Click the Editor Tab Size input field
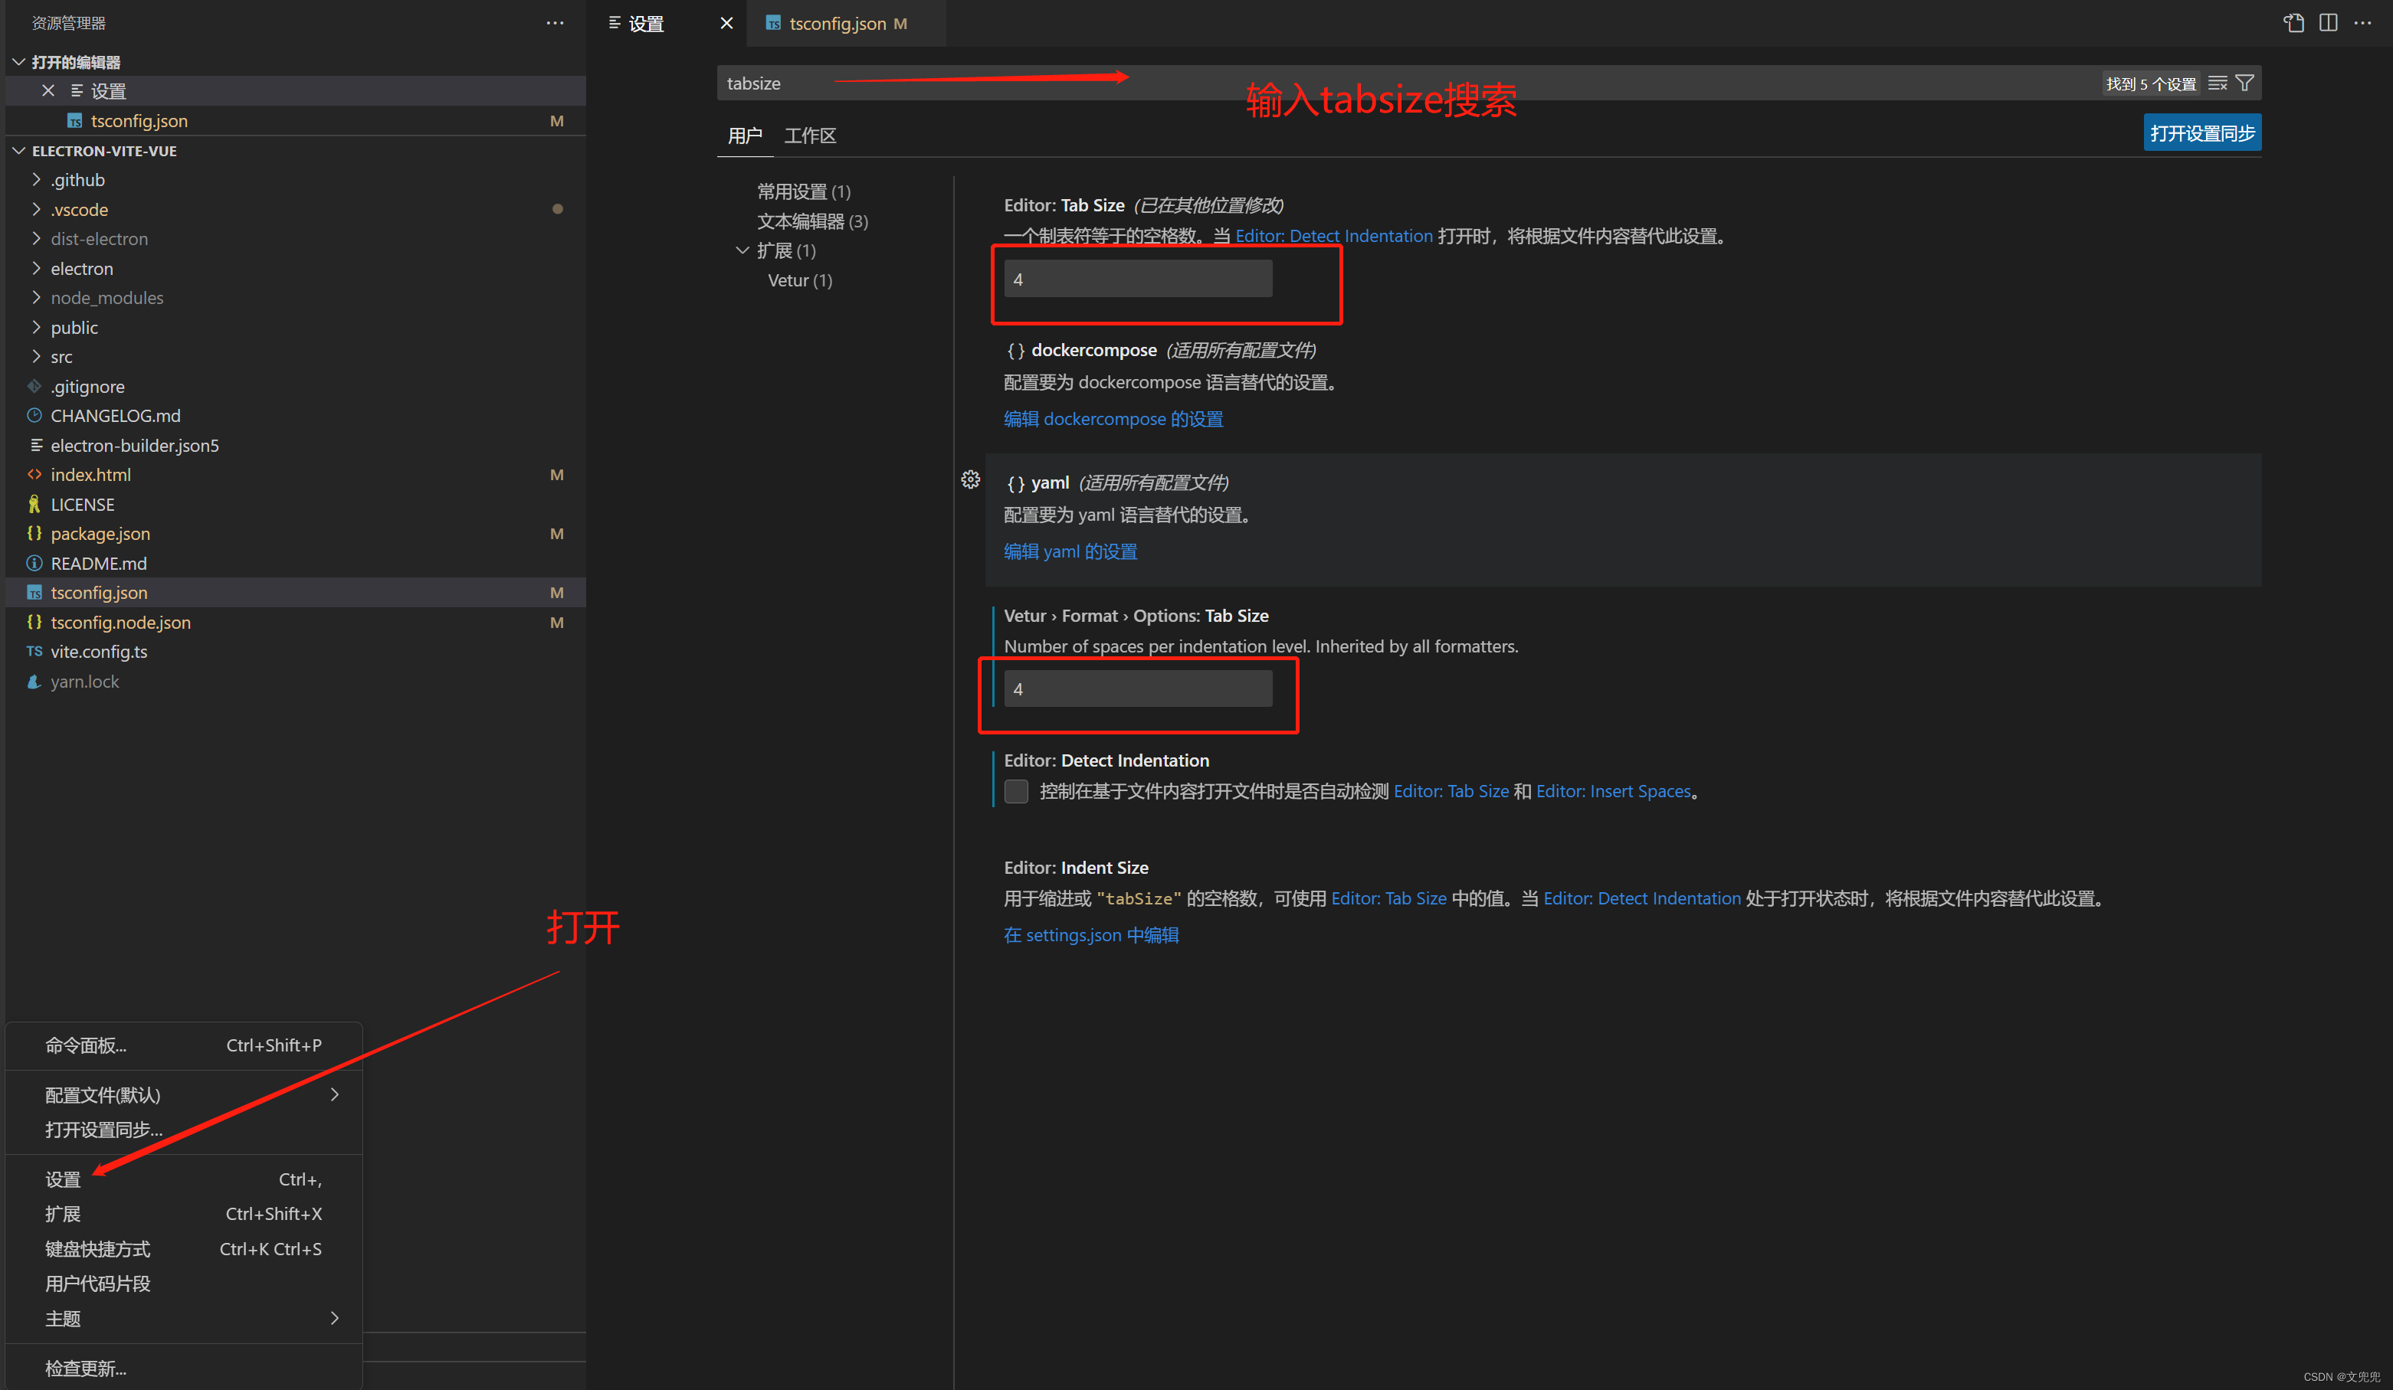The height and width of the screenshot is (1390, 2393). (x=1138, y=279)
